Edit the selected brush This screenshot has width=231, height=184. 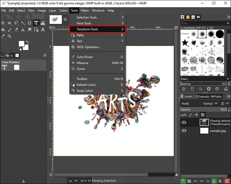point(184,89)
